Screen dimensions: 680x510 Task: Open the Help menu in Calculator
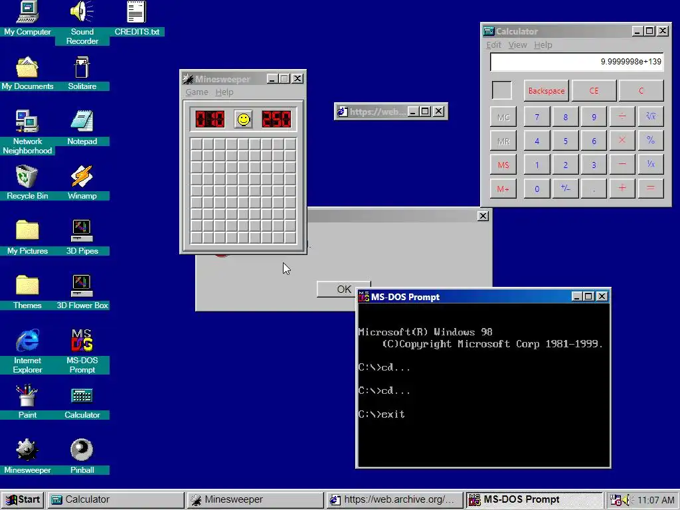click(x=543, y=44)
